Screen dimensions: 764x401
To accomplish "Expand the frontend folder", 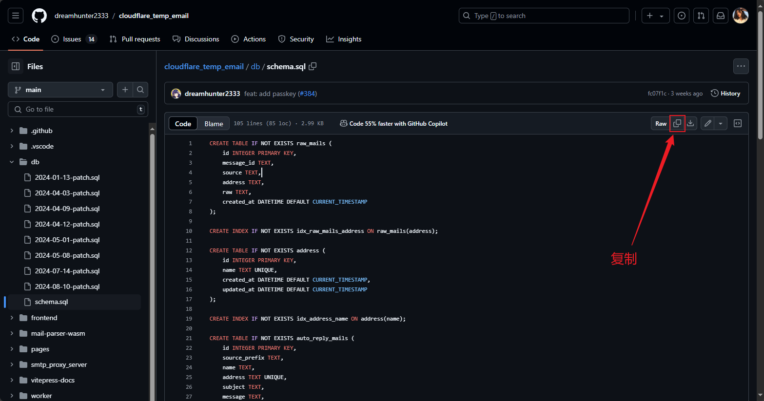I will point(12,318).
